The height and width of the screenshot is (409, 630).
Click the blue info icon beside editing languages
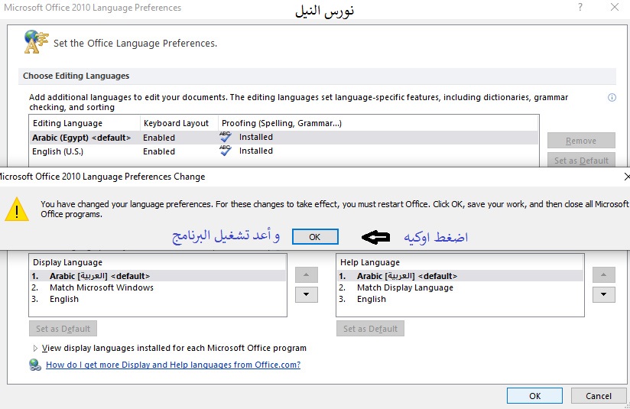(x=612, y=98)
